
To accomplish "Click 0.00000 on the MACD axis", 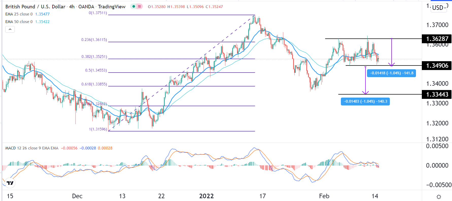I will [x=437, y=165].
